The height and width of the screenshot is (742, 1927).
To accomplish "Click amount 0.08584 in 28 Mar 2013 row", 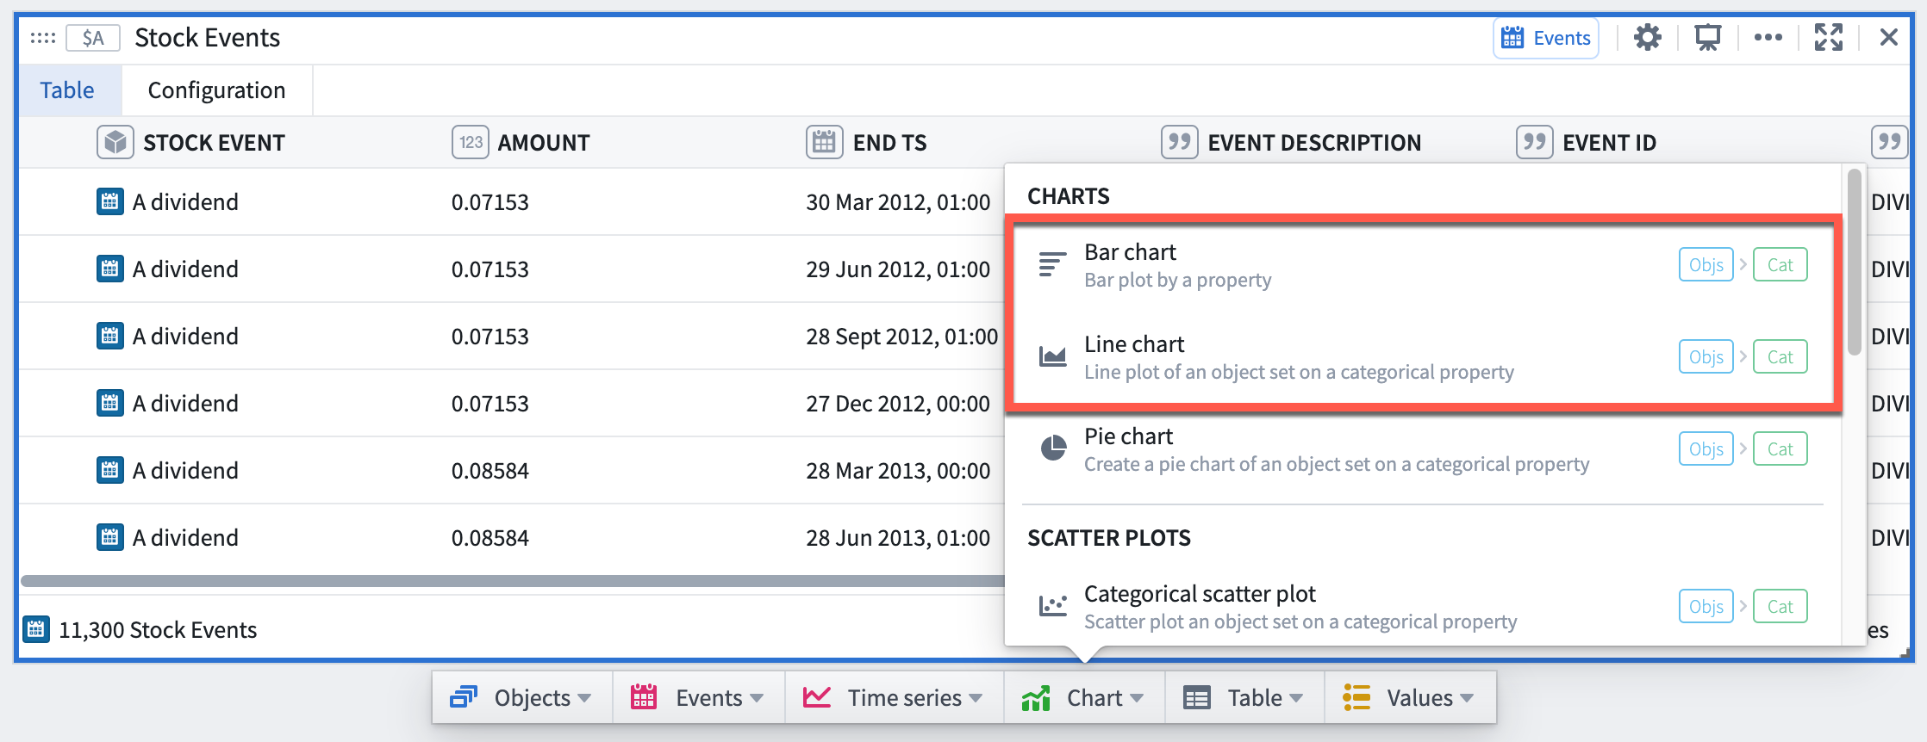I will (490, 471).
